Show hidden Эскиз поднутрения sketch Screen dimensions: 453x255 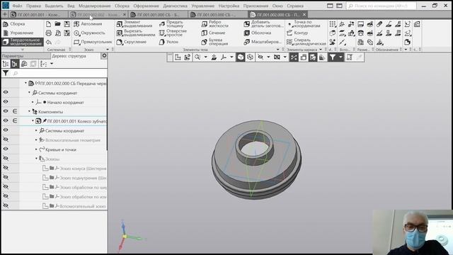(6, 177)
